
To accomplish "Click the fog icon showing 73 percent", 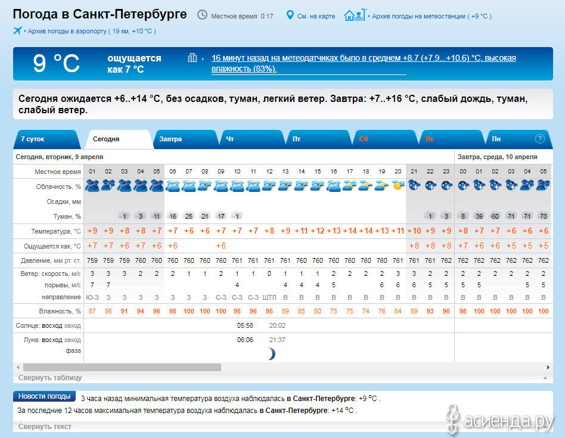I will point(544,216).
